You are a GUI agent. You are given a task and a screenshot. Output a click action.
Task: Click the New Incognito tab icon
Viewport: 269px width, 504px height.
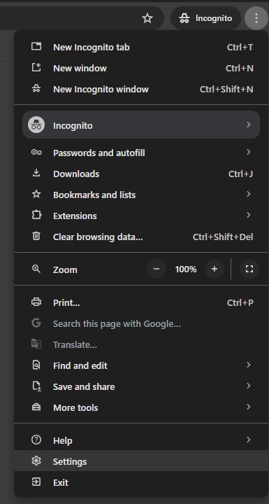tap(36, 47)
